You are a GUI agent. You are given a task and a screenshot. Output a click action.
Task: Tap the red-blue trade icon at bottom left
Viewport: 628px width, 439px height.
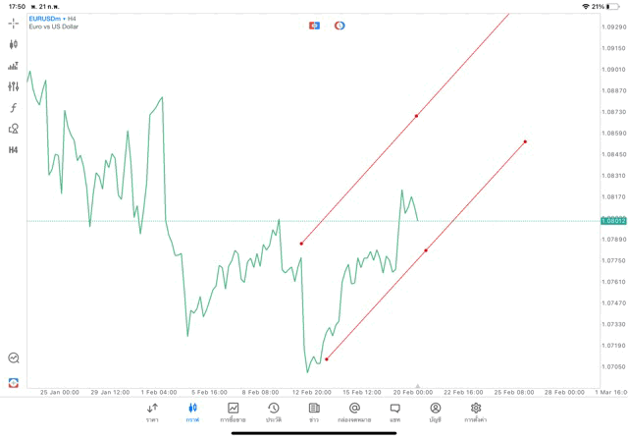coord(14,382)
